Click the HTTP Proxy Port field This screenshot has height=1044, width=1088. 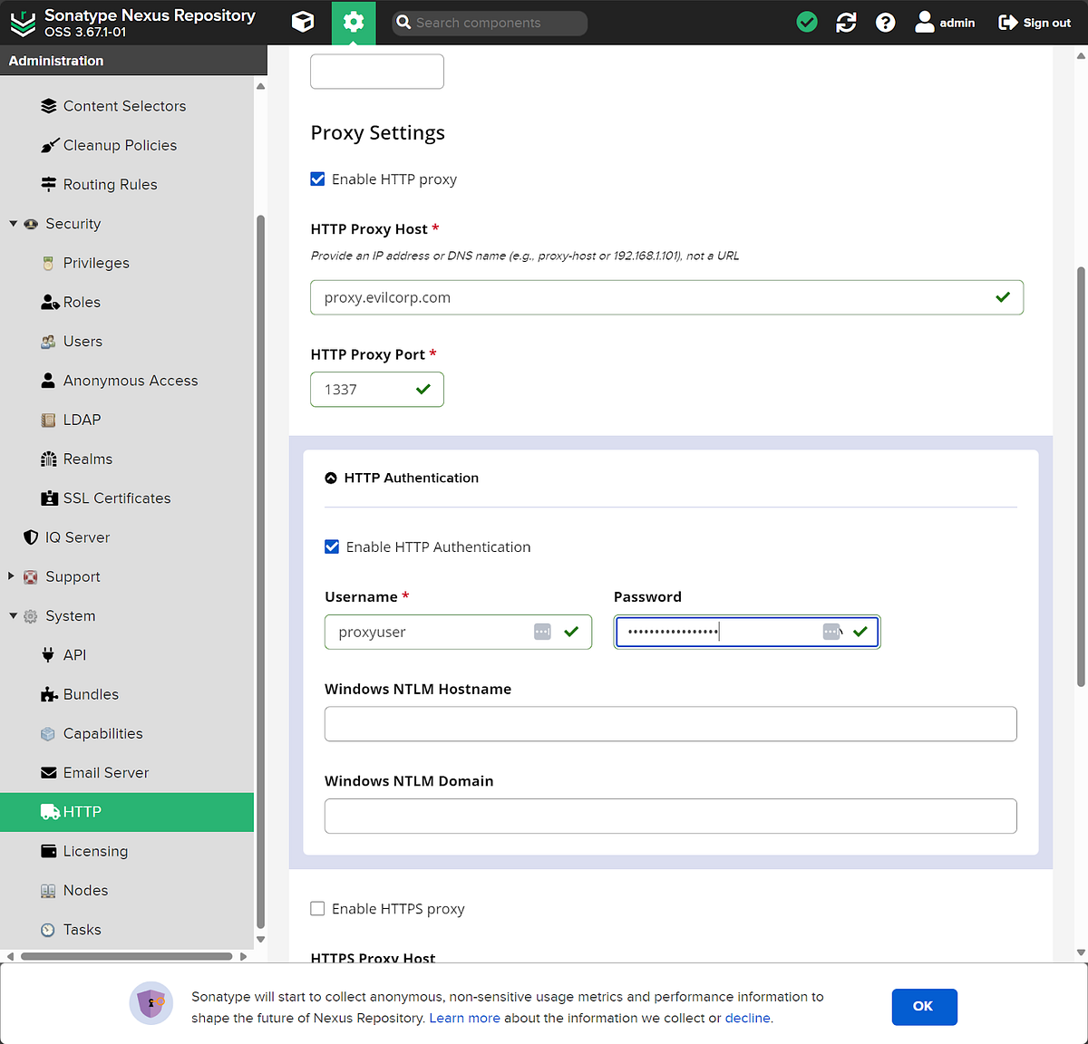point(377,390)
